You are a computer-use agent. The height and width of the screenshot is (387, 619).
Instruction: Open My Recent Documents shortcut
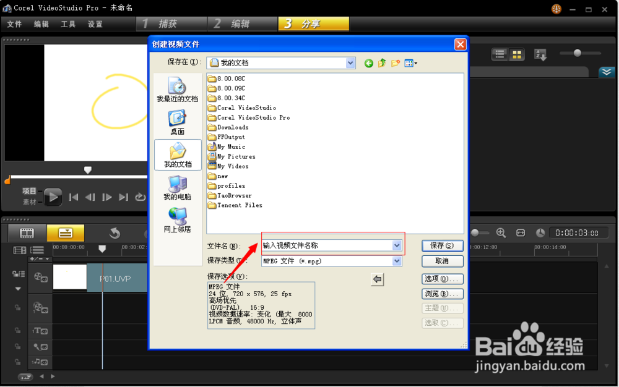177,90
